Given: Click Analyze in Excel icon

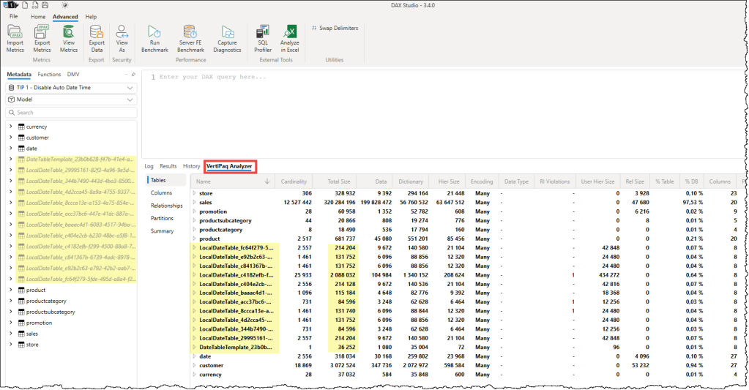Looking at the screenshot, I should point(290,32).
